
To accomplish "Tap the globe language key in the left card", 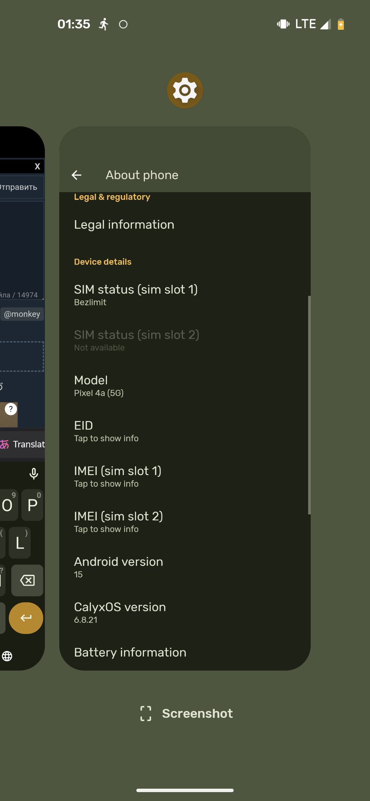I will 7,656.
